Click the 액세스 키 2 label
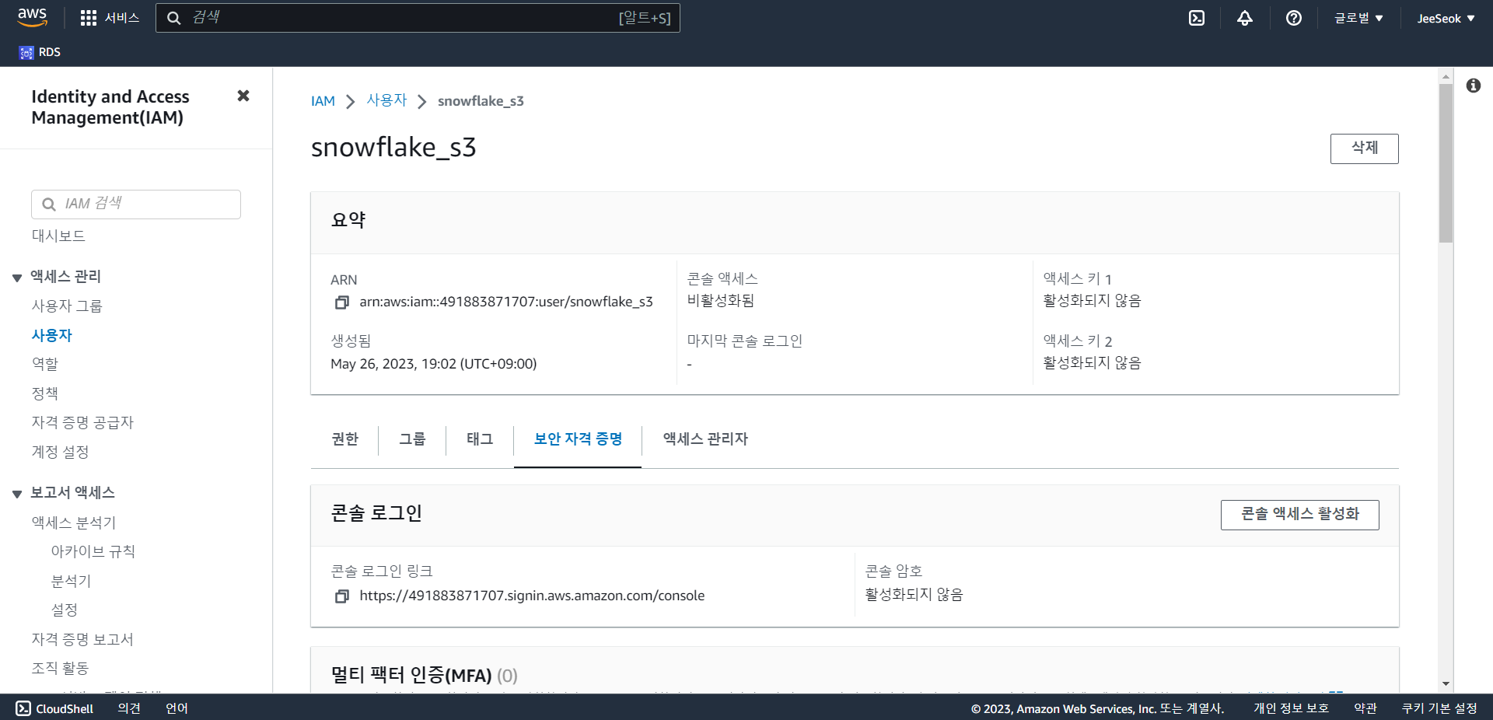The height and width of the screenshot is (720, 1493). (1077, 341)
